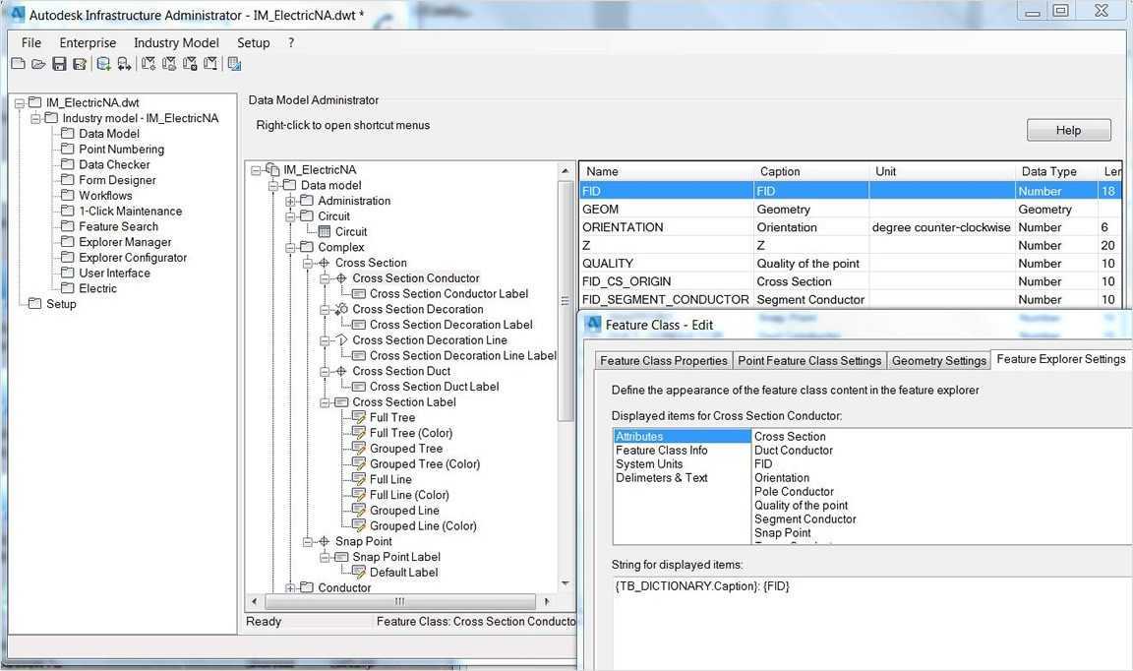The width and height of the screenshot is (1133, 671).
Task: Switch to Point Feature Class Settings tab
Action: [x=809, y=361]
